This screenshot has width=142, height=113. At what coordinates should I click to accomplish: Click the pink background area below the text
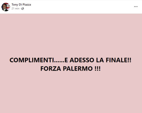(x=71, y=92)
